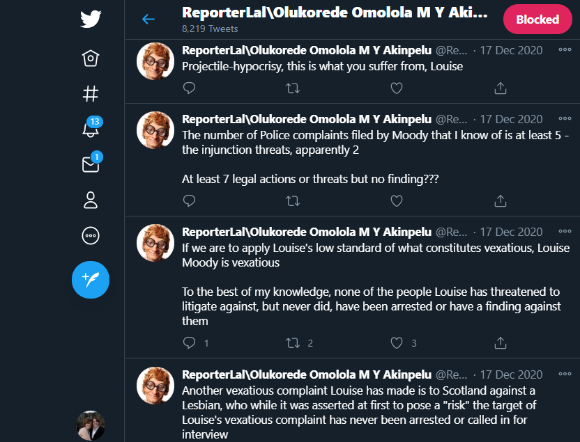Click author avatar on Scotland complaint tweet

coord(155,386)
